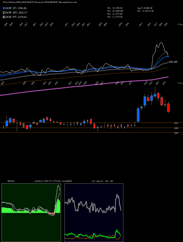
Task: Click the ADX (14 day) values text
Action: pyautogui.click(x=102, y=181)
